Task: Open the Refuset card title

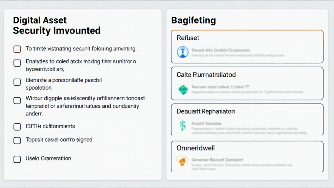Action: 188,38
